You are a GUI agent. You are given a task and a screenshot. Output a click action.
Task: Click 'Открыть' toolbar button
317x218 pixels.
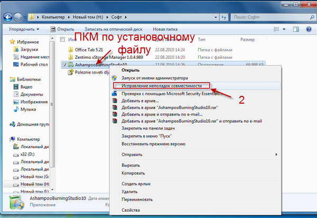pyautogui.click(x=62, y=29)
